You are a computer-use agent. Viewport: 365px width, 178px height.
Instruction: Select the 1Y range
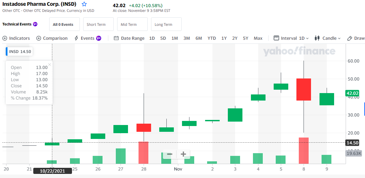tap(224, 38)
